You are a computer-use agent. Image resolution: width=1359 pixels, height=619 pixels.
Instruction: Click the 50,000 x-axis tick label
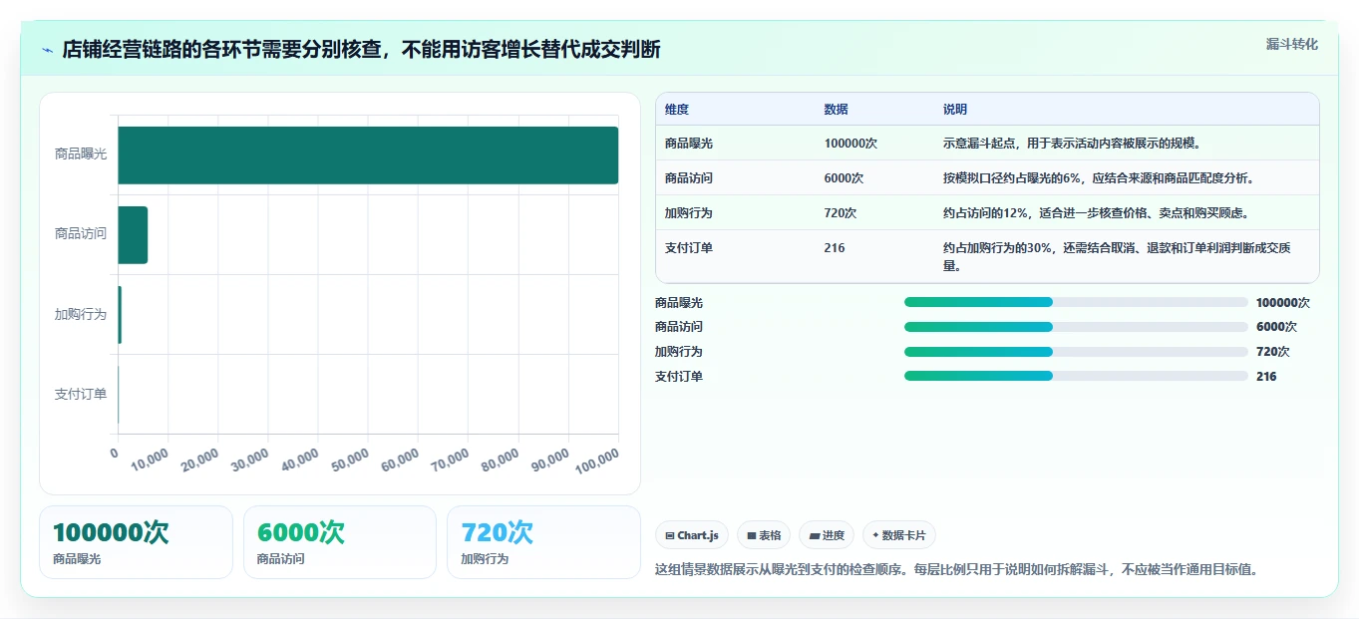(351, 460)
